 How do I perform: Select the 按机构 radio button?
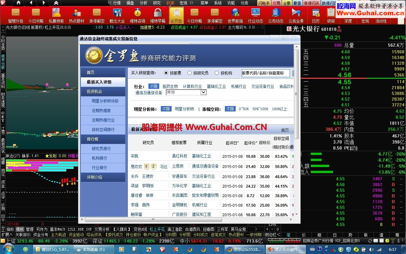point(217,73)
